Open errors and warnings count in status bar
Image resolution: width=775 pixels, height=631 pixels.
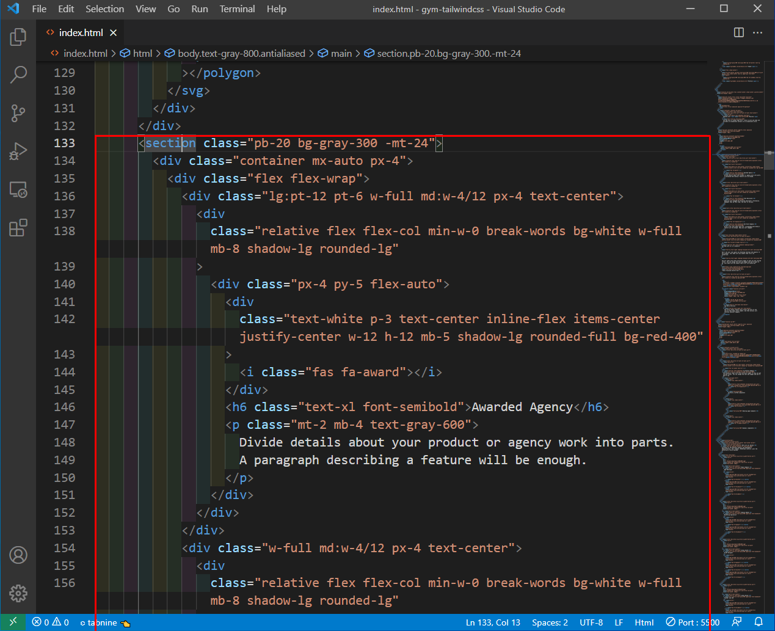click(x=51, y=622)
